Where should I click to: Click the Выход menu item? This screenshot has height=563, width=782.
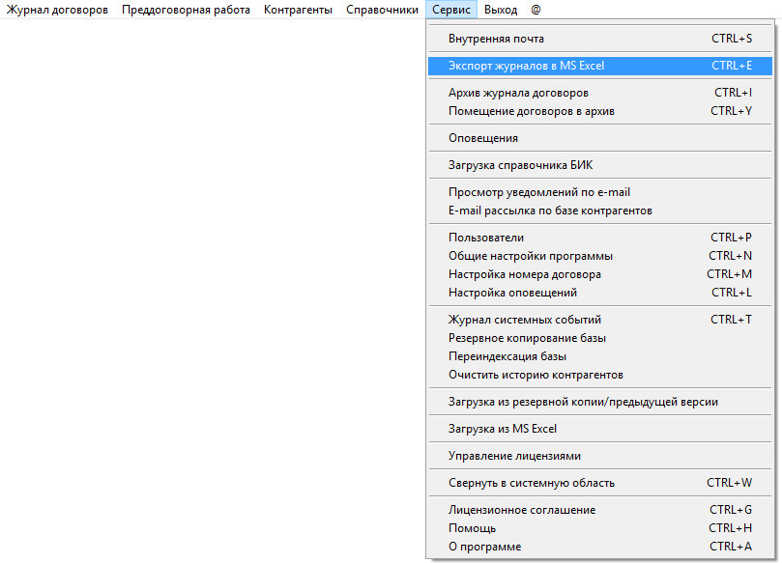click(500, 10)
